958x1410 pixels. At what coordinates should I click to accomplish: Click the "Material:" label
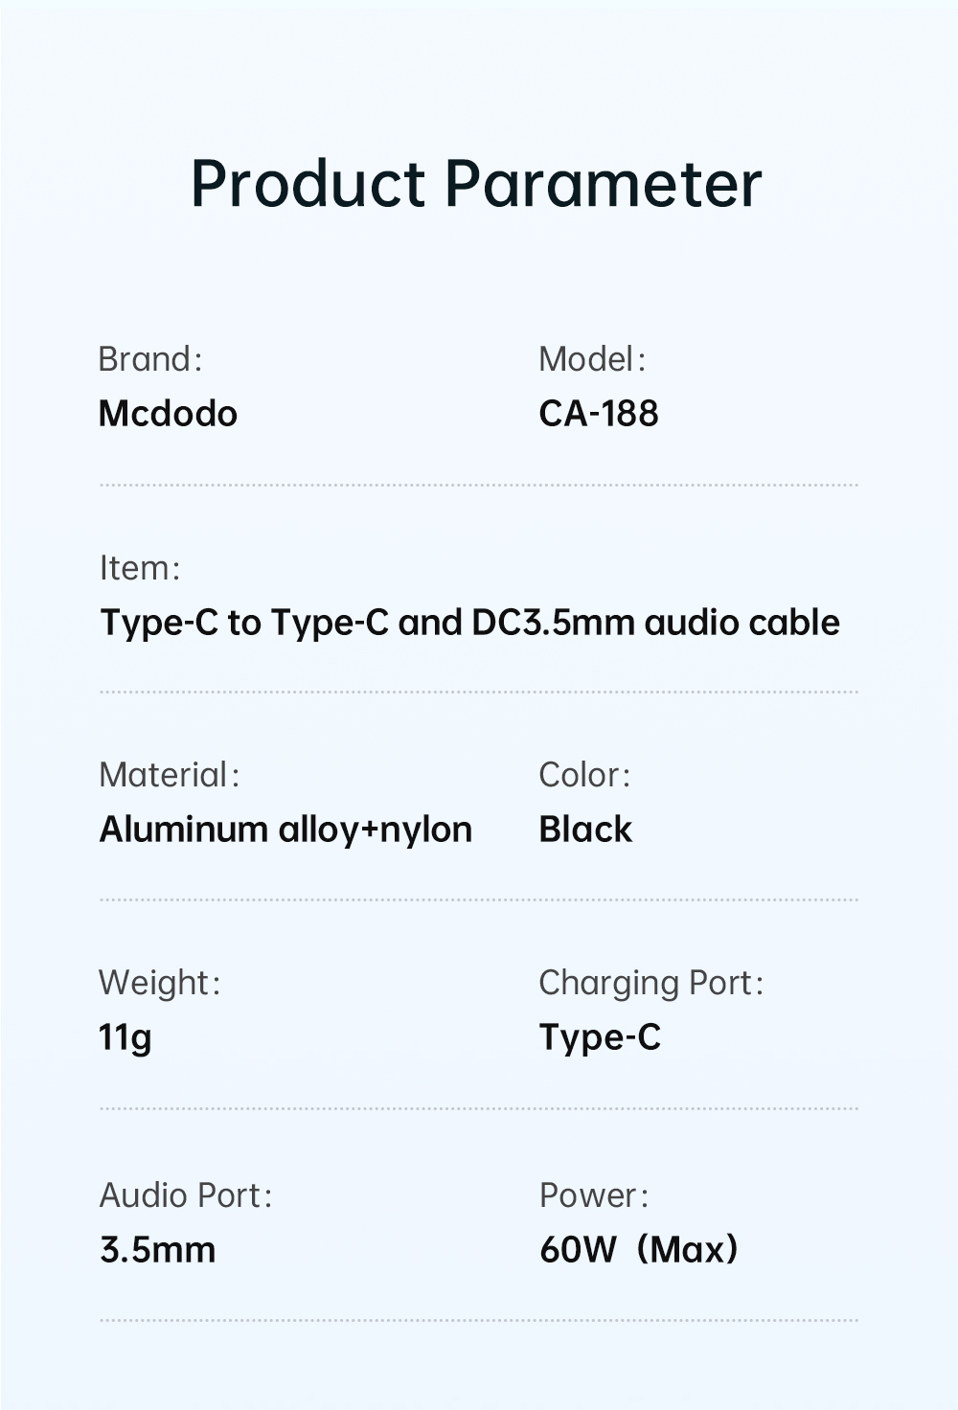click(x=169, y=775)
